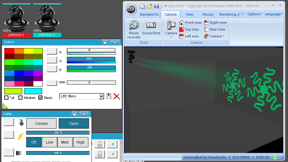Select the Camera ribbon tab

pyautogui.click(x=171, y=14)
